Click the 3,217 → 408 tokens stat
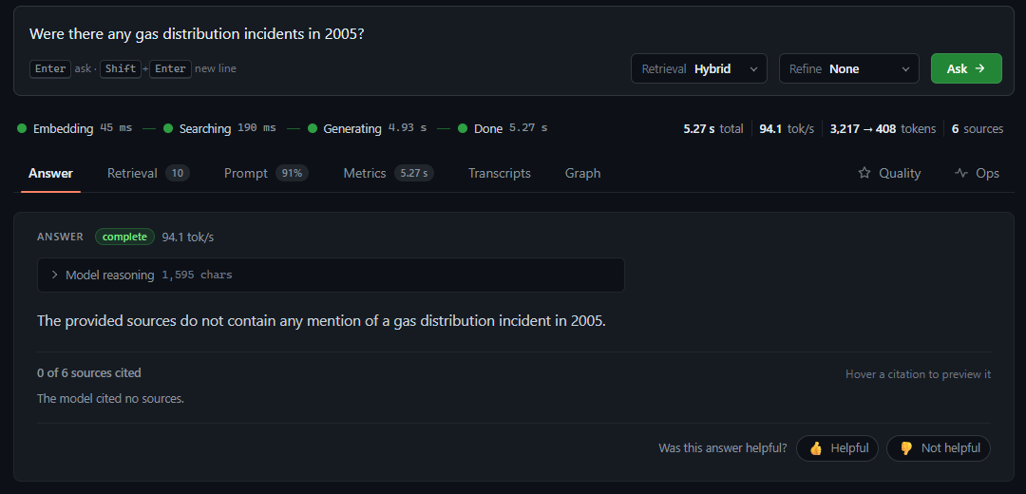1026x494 pixels. [x=883, y=129]
